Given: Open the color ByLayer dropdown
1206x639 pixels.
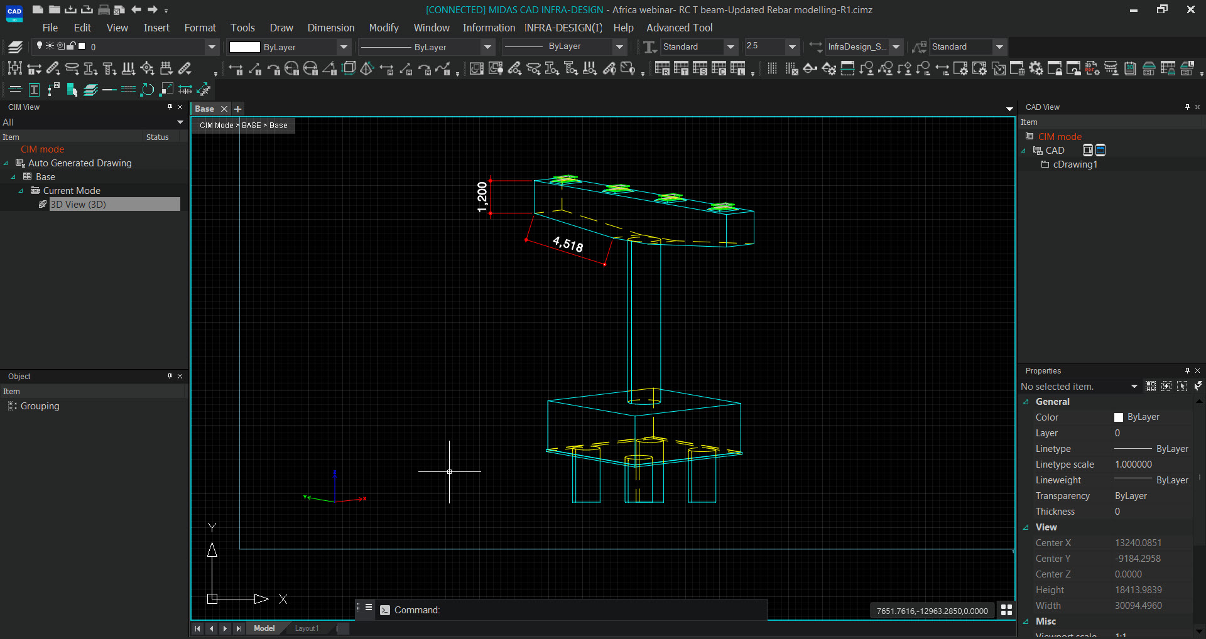Looking at the screenshot, I should tap(344, 47).
